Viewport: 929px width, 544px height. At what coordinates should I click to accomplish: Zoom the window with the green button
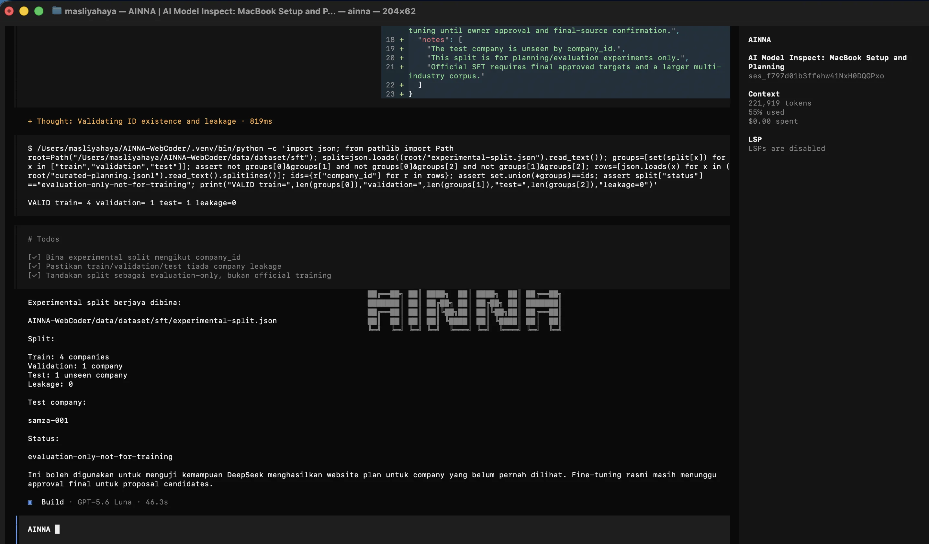click(x=39, y=11)
